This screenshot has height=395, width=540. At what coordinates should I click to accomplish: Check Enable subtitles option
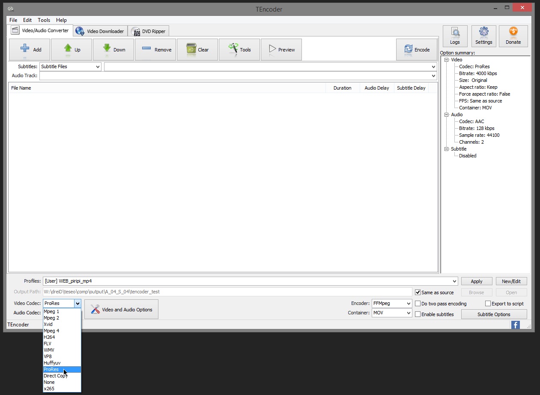[418, 314]
